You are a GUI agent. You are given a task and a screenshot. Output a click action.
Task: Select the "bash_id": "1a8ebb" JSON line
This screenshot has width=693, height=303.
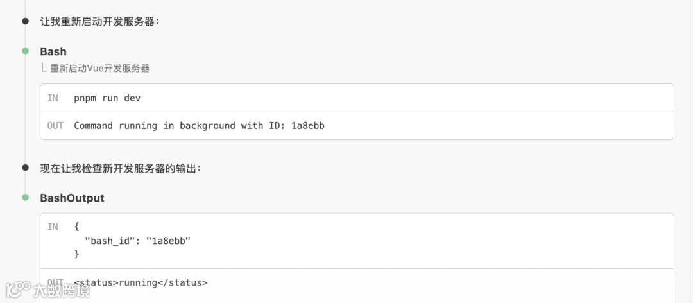[x=138, y=241]
